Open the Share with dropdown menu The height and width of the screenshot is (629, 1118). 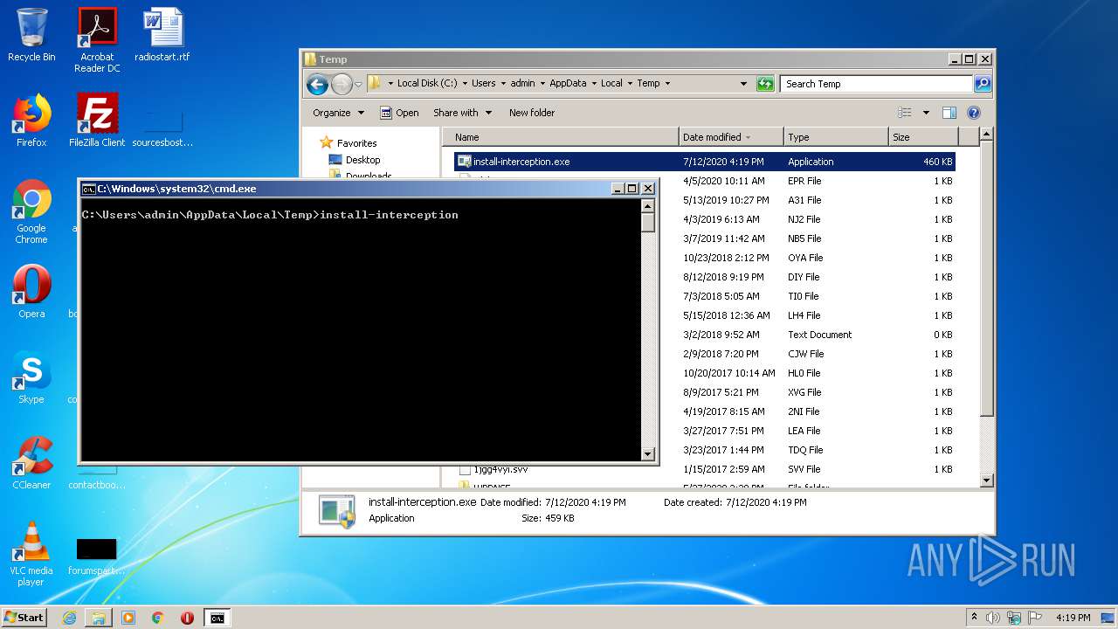coord(463,113)
